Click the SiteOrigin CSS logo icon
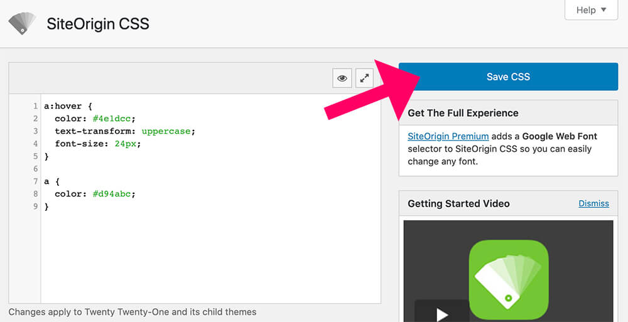The height and width of the screenshot is (322, 628). click(23, 23)
